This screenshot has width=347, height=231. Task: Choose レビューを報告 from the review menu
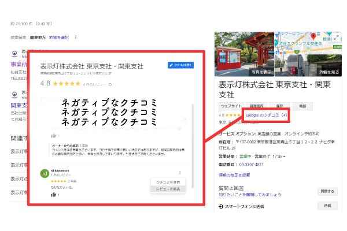tap(168, 189)
